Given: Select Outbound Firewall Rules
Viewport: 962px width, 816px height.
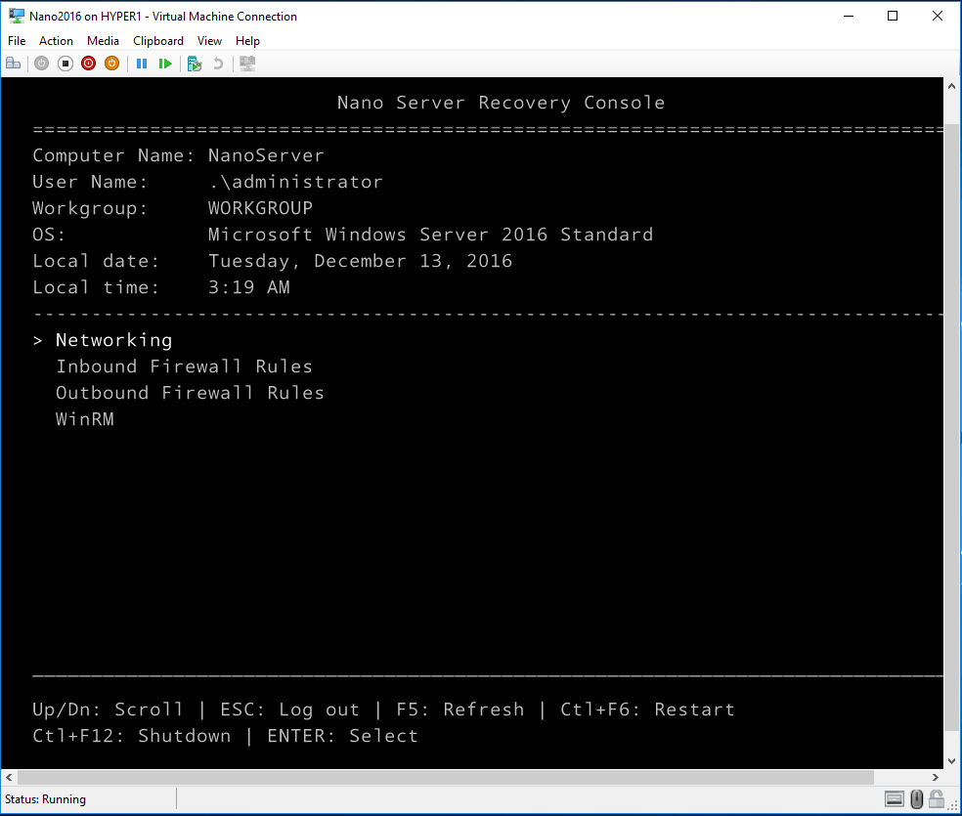Looking at the screenshot, I should [x=190, y=392].
